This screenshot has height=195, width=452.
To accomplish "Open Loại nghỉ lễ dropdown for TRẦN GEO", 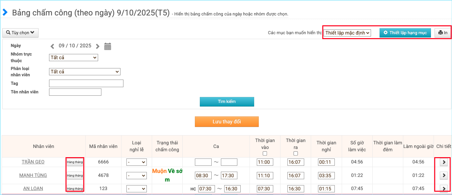I will [x=137, y=162].
